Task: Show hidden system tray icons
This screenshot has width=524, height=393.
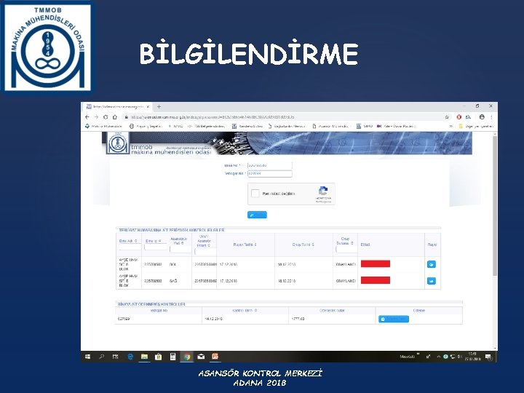Action: click(438, 357)
